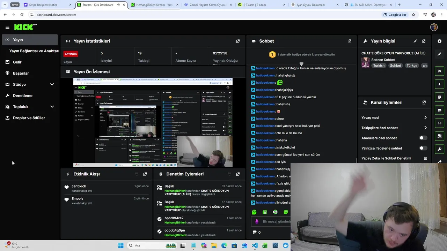Switch to HerhangiBirileri Stream browser tab
Viewport: 447px width, 251px height.
point(154,5)
